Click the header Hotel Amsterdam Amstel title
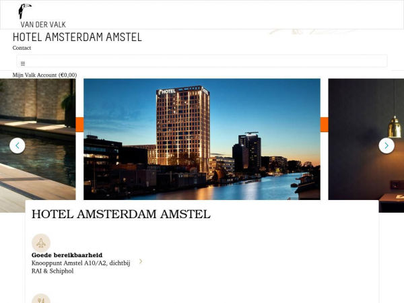404x303 pixels. point(77,37)
